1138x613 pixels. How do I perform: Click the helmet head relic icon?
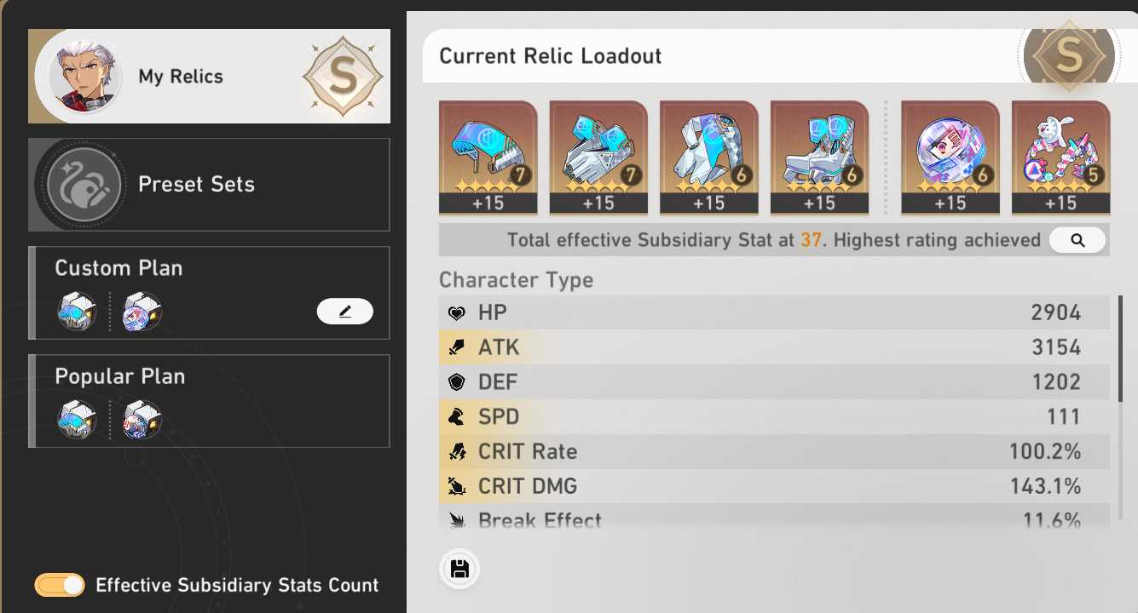(488, 157)
